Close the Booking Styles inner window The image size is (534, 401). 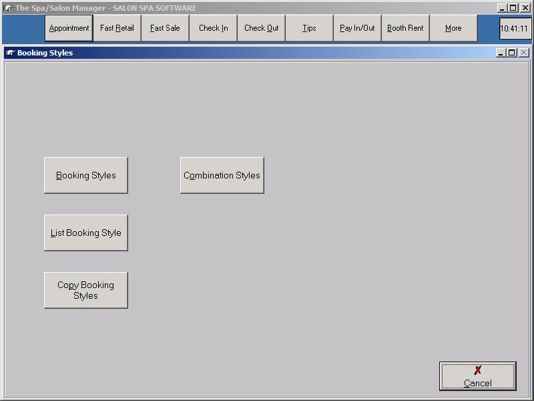(x=523, y=53)
